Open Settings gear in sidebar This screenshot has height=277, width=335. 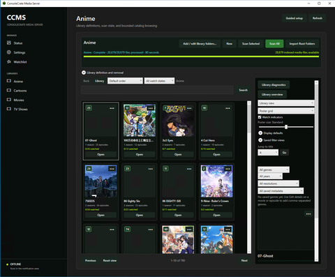click(x=9, y=52)
